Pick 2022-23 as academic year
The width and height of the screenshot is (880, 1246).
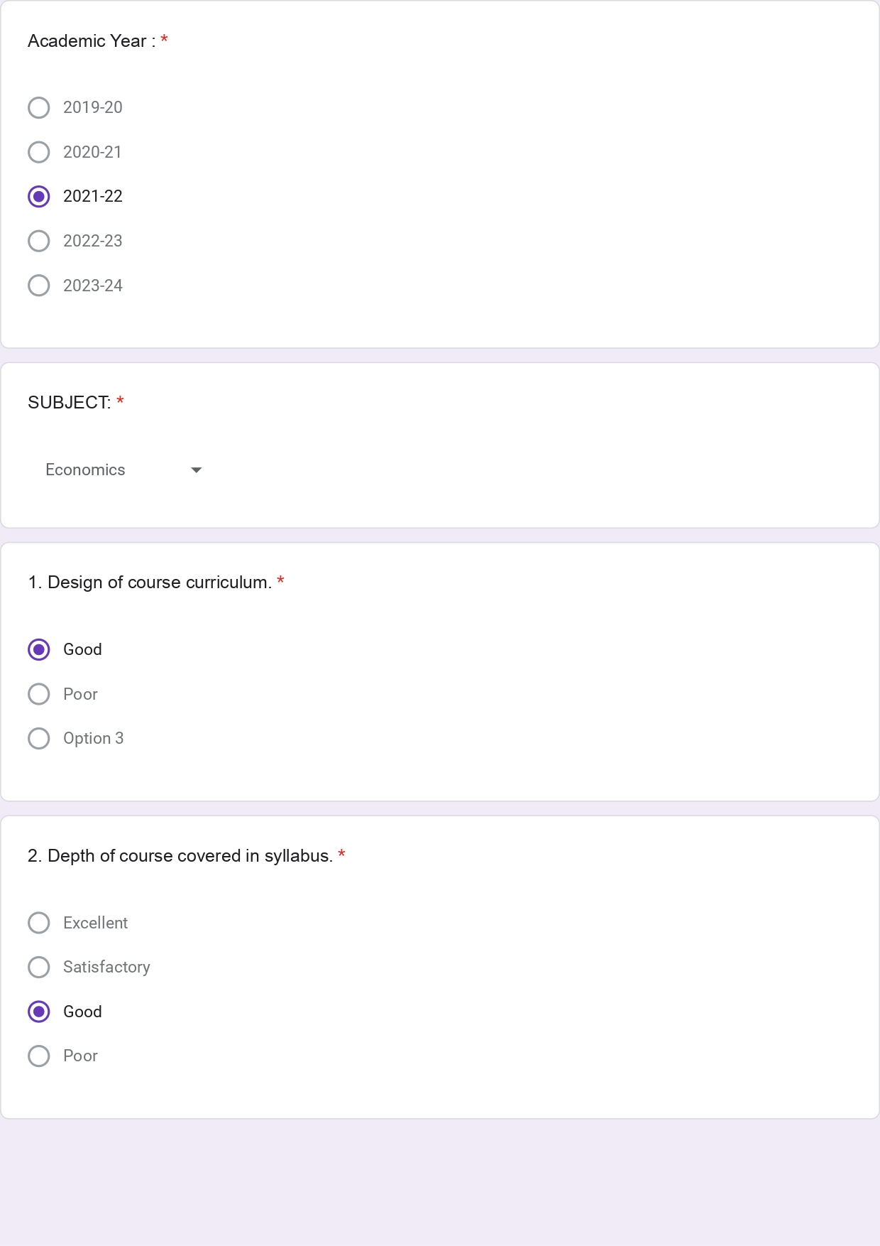tap(39, 241)
